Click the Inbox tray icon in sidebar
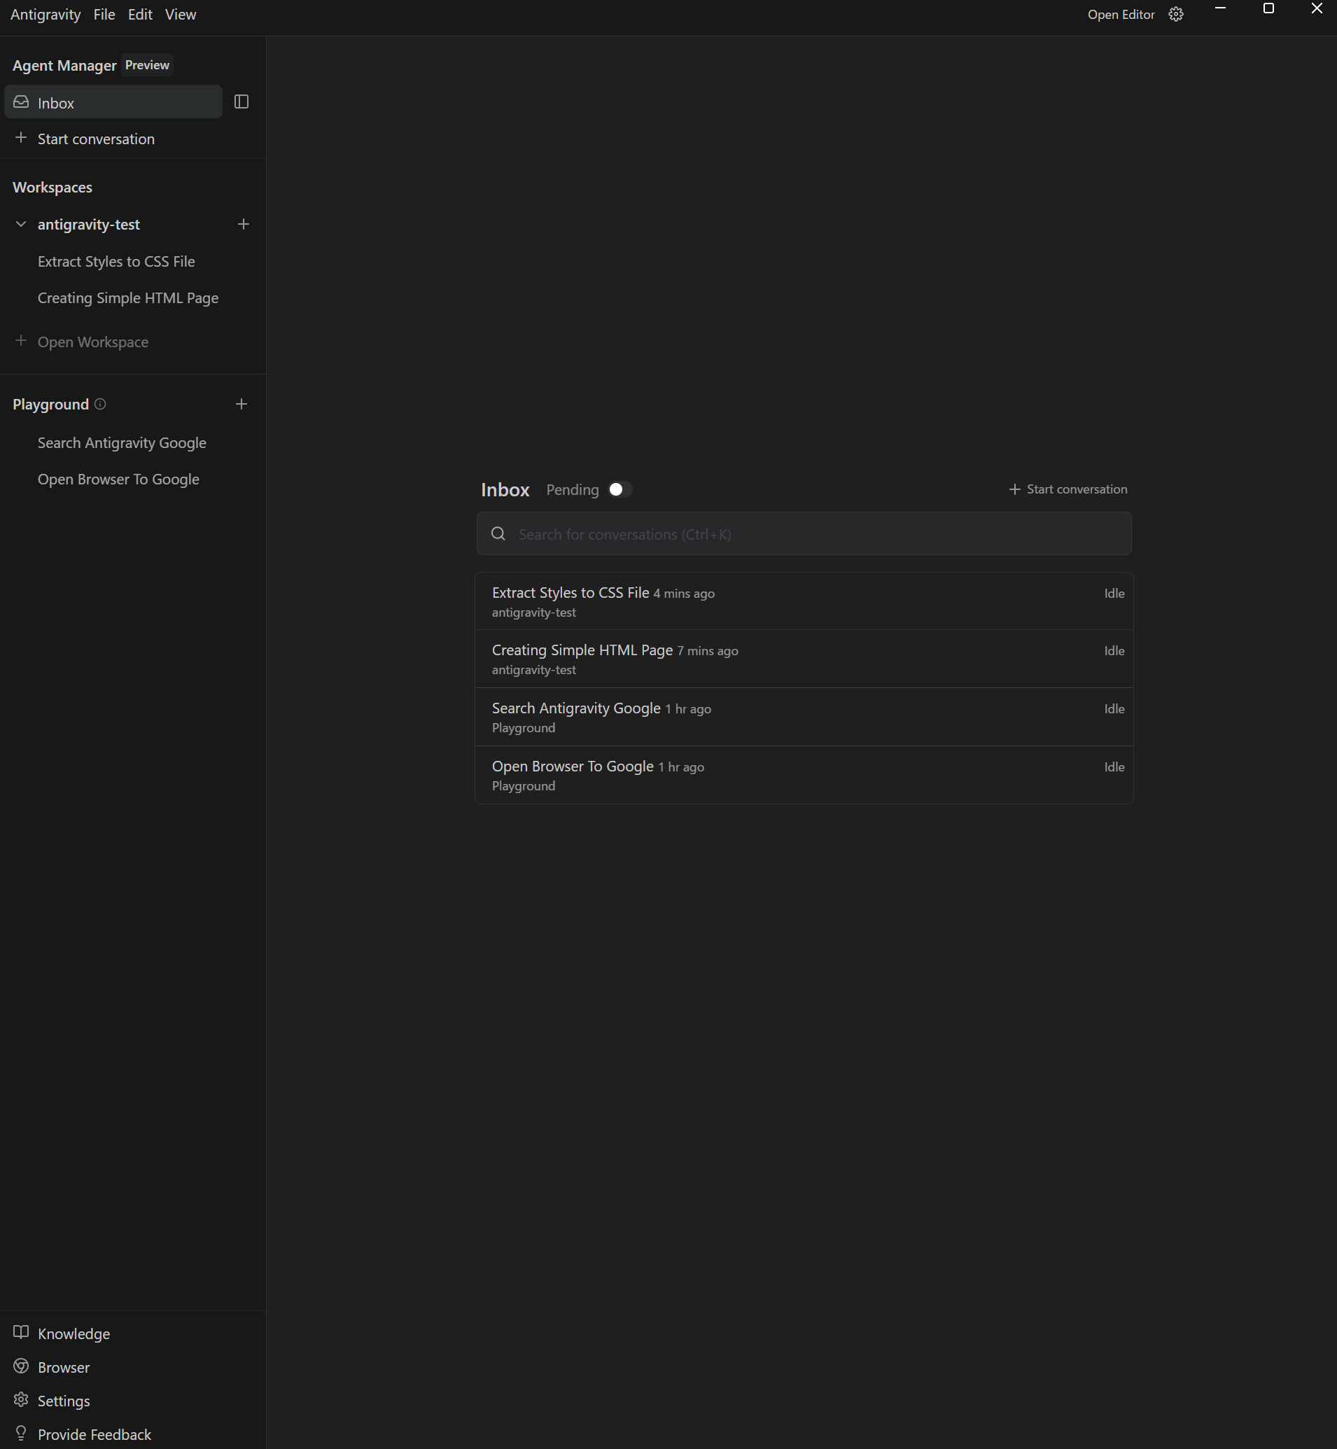1337x1449 pixels. point(21,102)
